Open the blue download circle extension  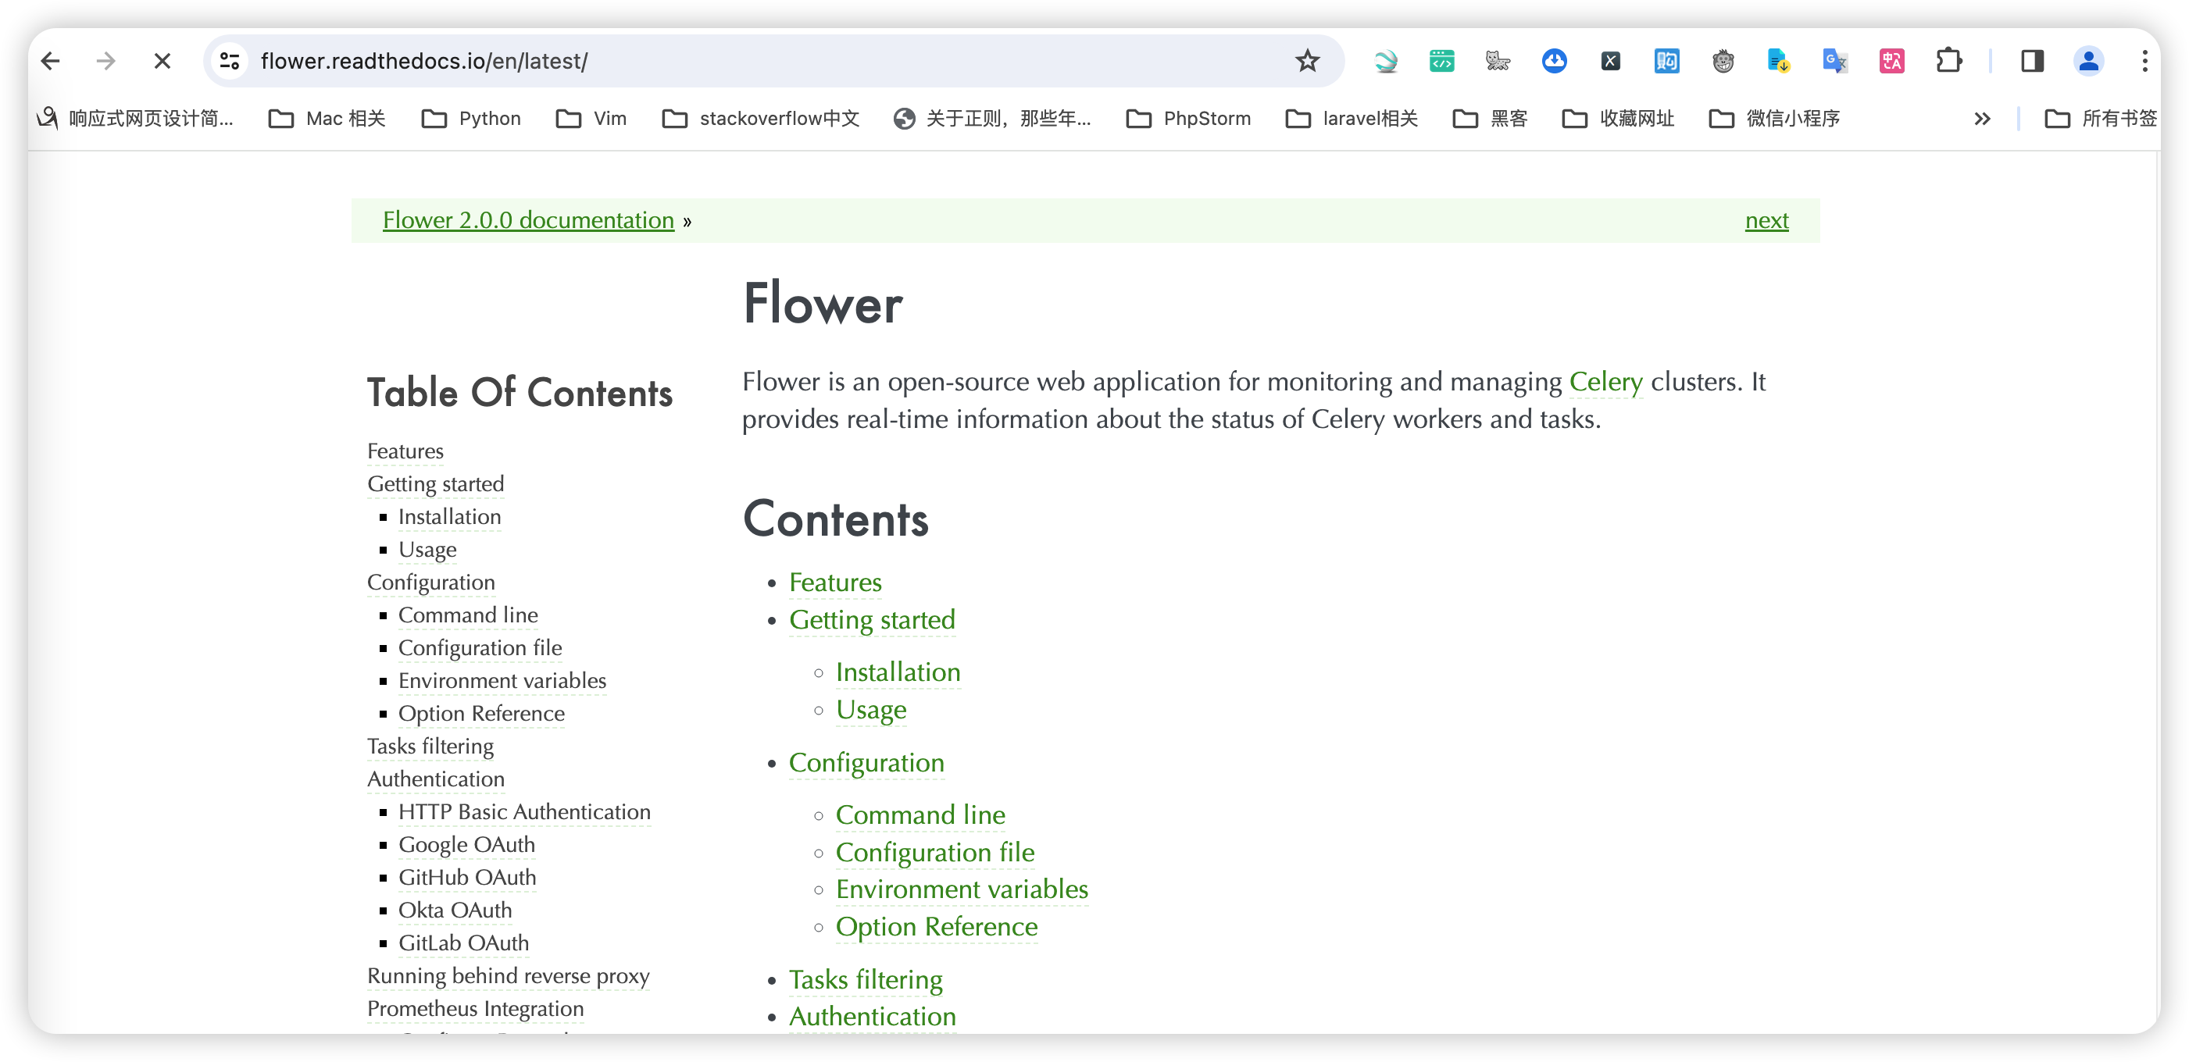[1554, 61]
